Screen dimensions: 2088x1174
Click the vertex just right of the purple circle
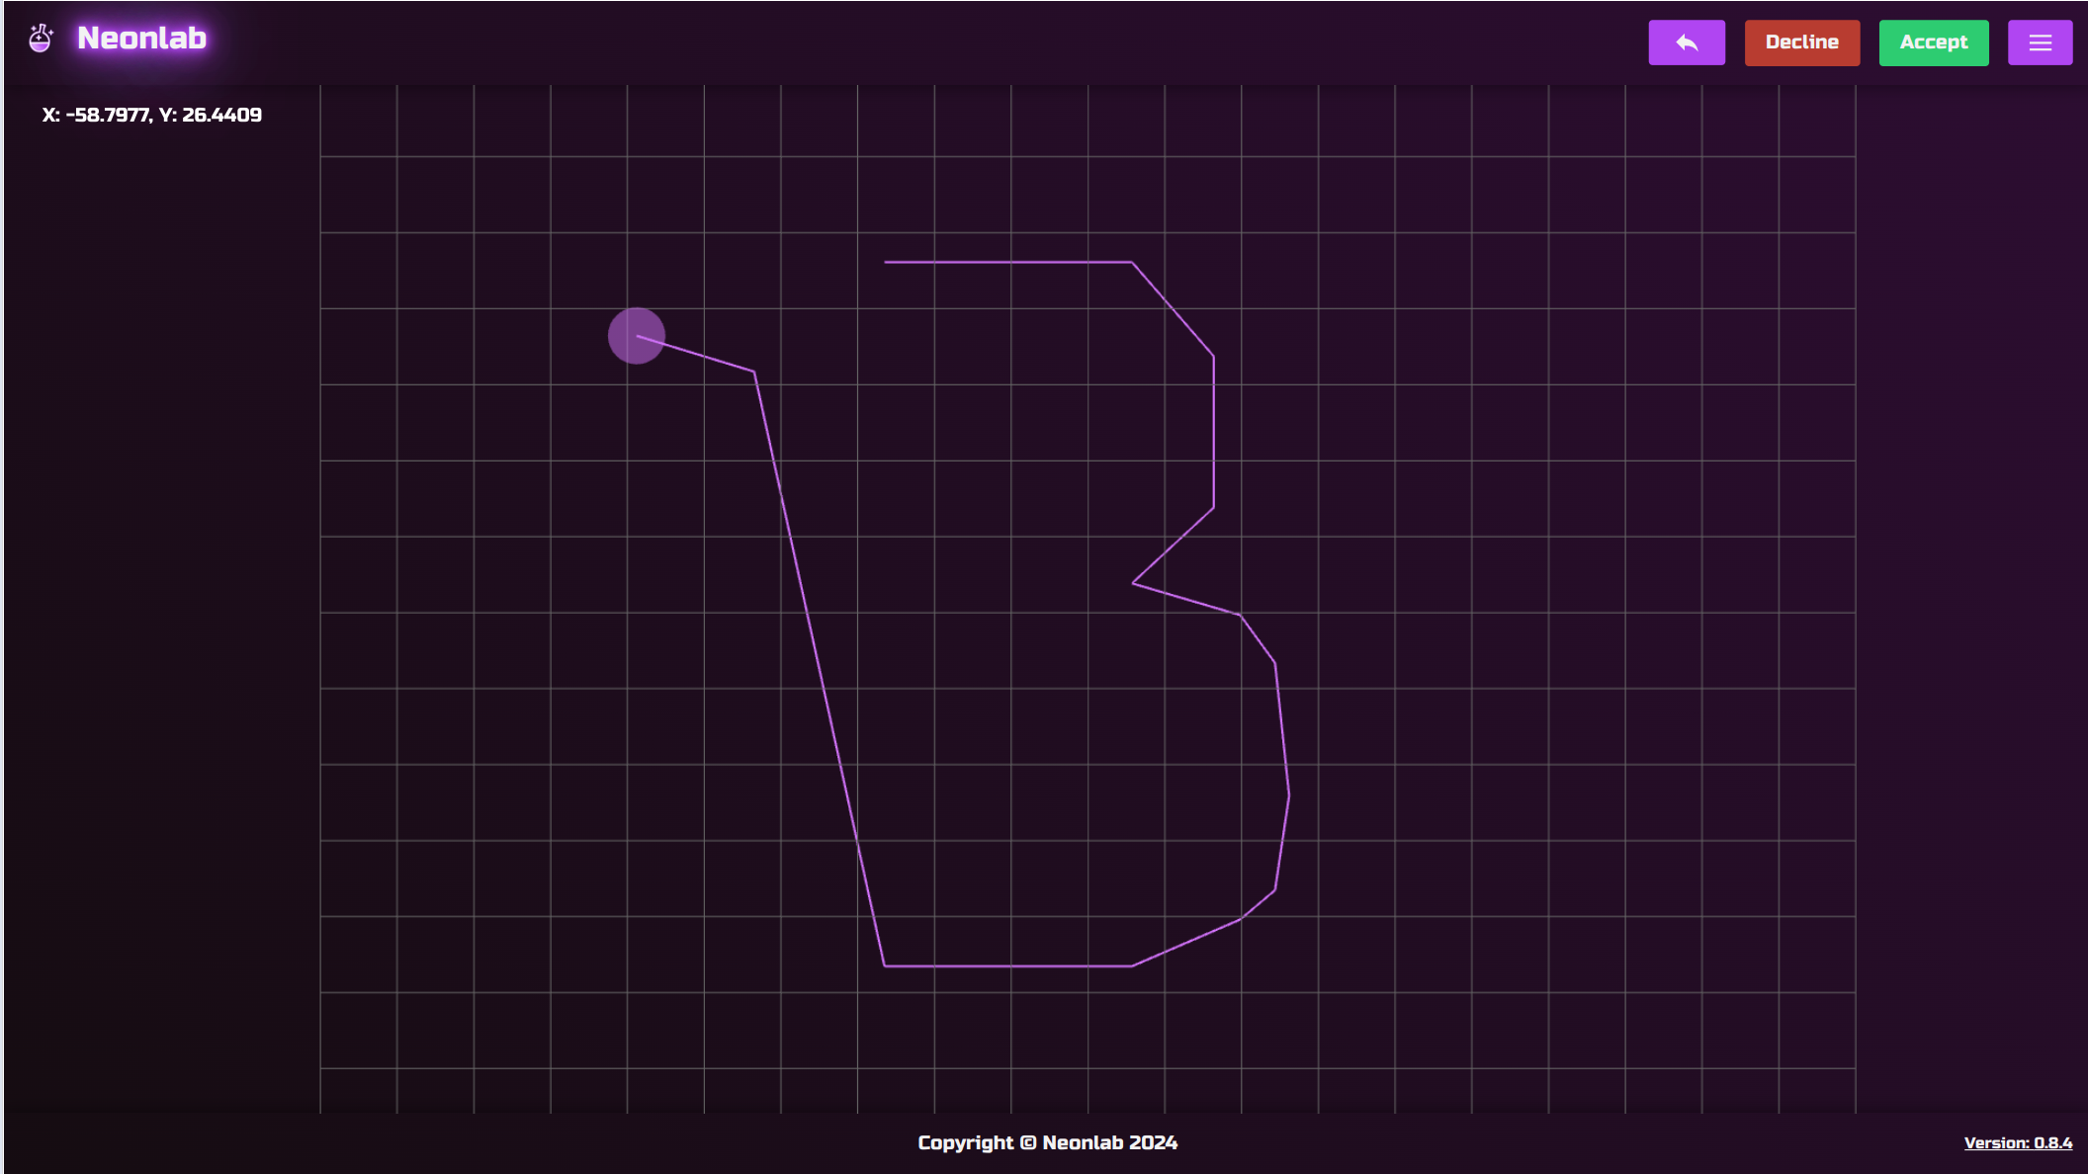point(754,372)
